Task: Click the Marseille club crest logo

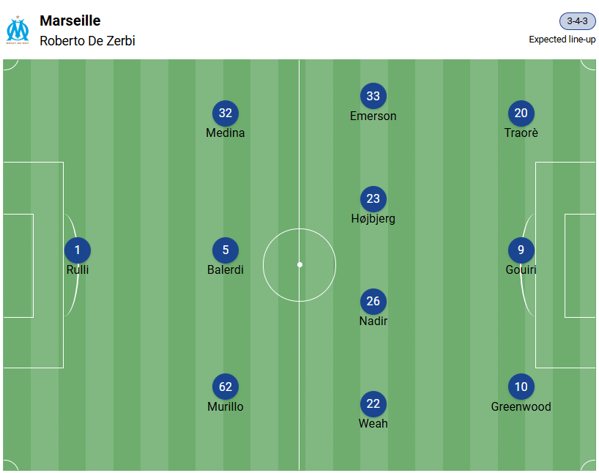Action: tap(18, 30)
